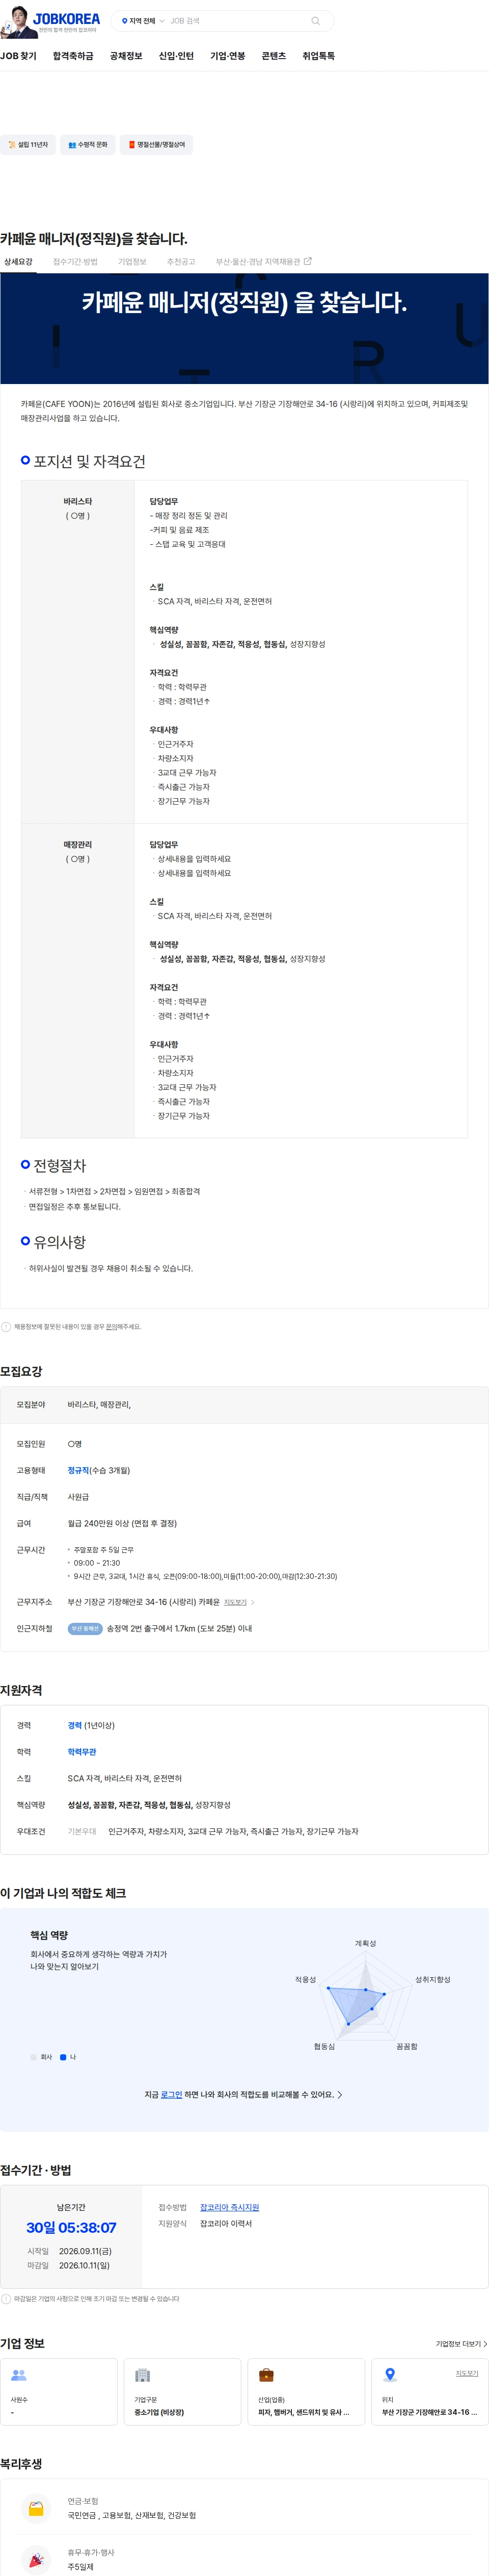Viewport: 489px width, 2576px height.
Task: Click the search magnifier icon
Action: 315,20
